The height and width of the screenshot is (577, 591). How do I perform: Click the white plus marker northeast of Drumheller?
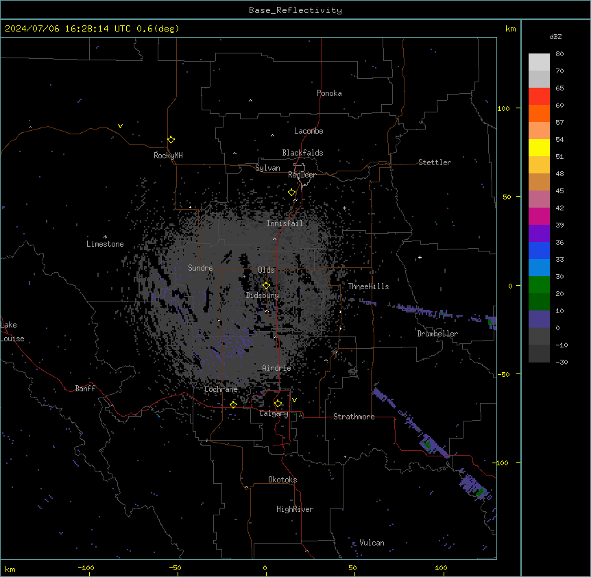(420, 257)
